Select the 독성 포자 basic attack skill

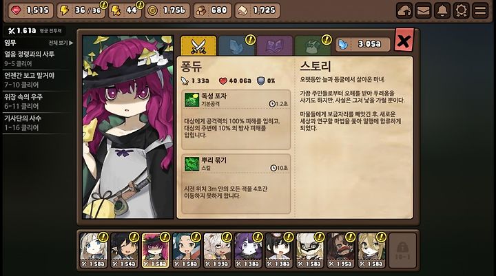coord(236,120)
